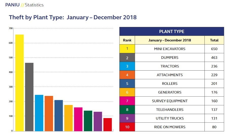Select the red rank 10 swatch cell
Viewport: 228px width, 134px height.
tap(127, 127)
